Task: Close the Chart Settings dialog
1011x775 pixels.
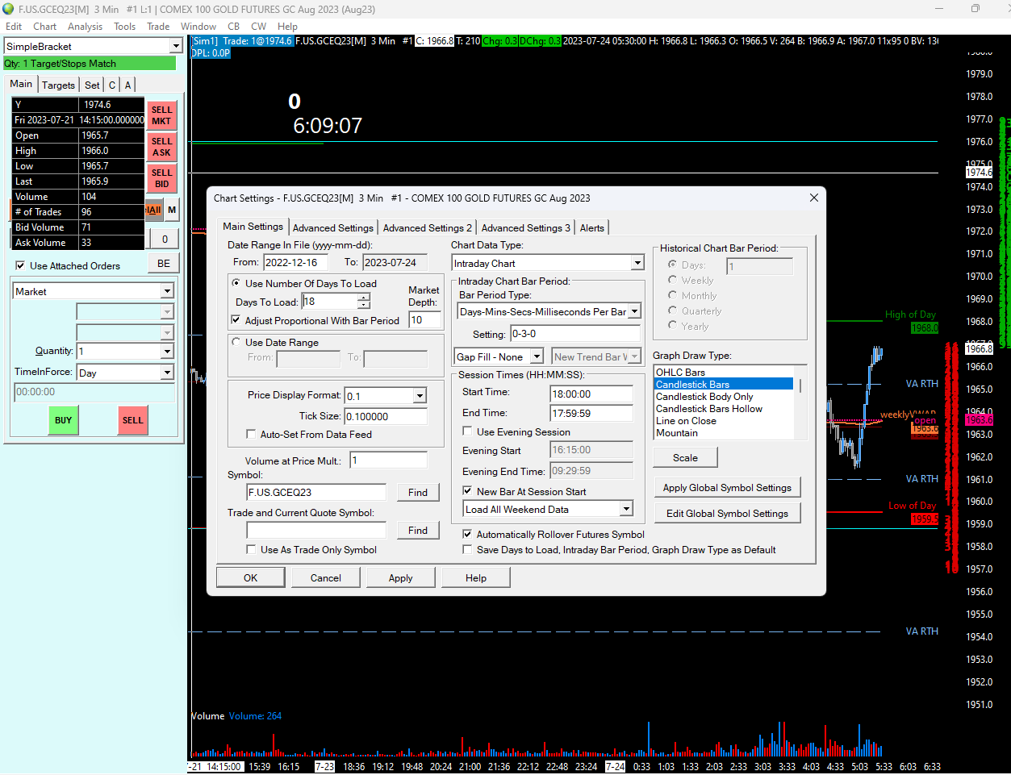Action: (813, 198)
